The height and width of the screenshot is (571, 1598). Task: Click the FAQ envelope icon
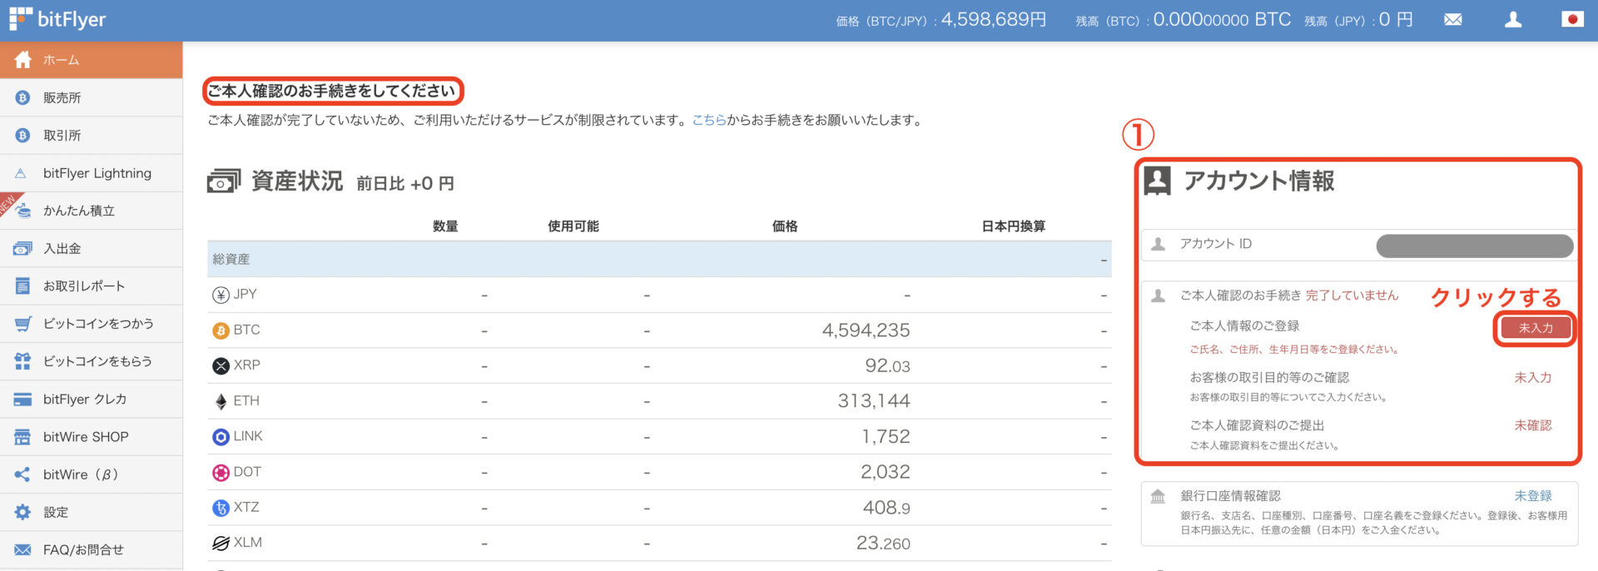tap(22, 550)
